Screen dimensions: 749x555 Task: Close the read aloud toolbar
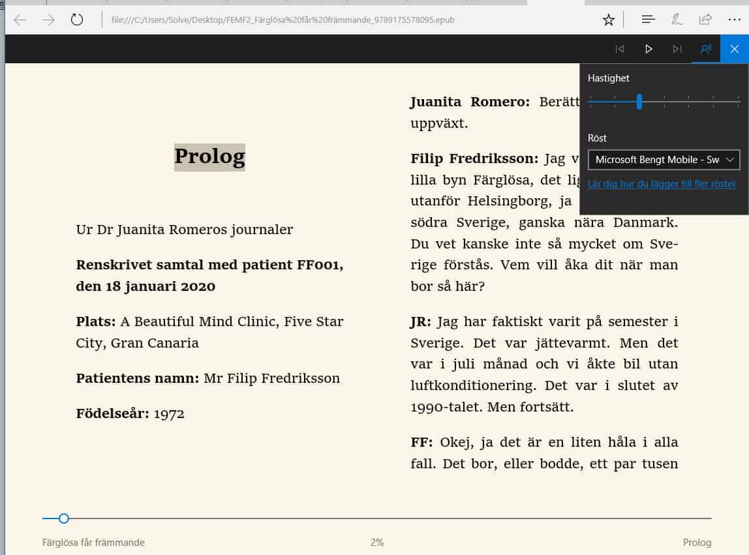click(x=734, y=49)
